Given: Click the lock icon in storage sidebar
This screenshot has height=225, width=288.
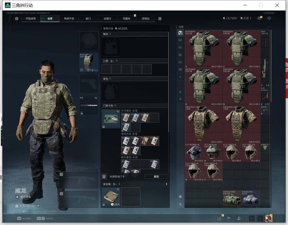Looking at the screenshot, I should (180, 92).
